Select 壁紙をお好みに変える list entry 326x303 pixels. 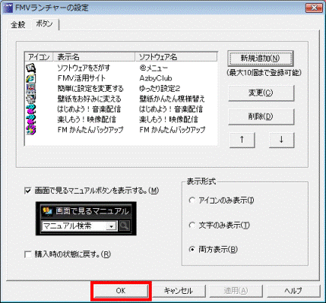89,99
